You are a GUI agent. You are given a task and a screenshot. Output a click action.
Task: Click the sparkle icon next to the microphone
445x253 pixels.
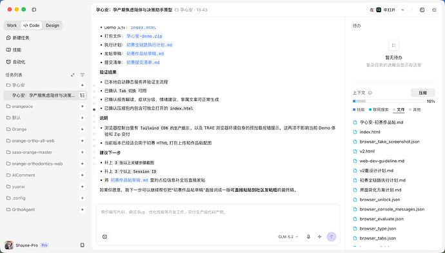point(320,236)
